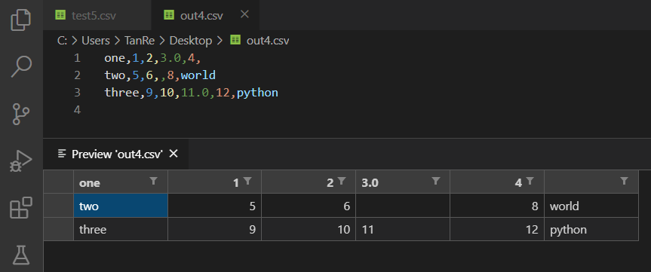Click the filter icon on column 'one'
Screen dimensions: 651x272
coord(154,181)
